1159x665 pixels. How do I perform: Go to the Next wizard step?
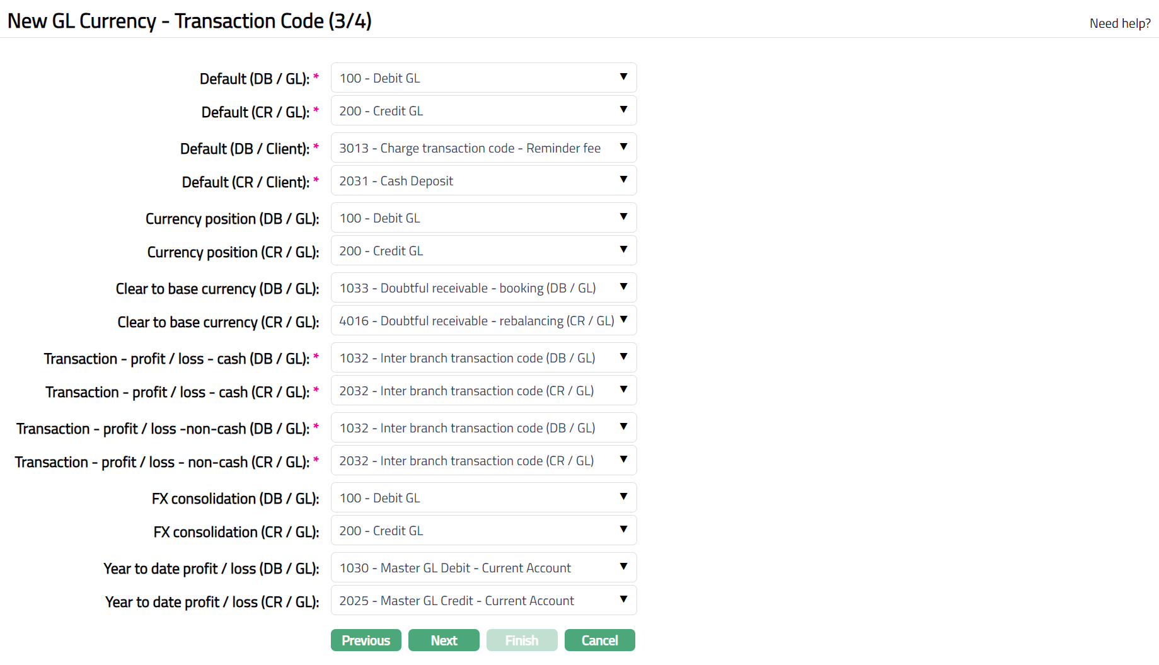coord(444,640)
